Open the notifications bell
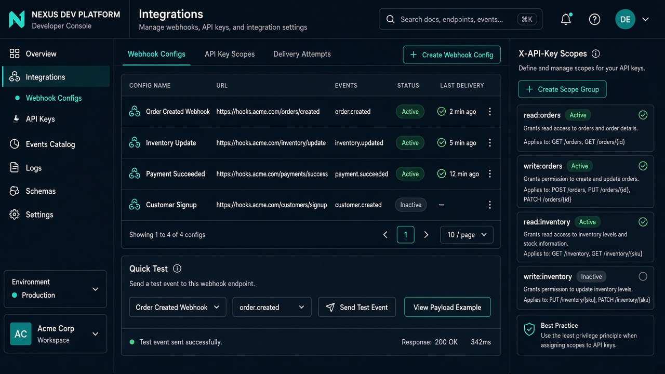The width and height of the screenshot is (665, 374). pos(566,19)
